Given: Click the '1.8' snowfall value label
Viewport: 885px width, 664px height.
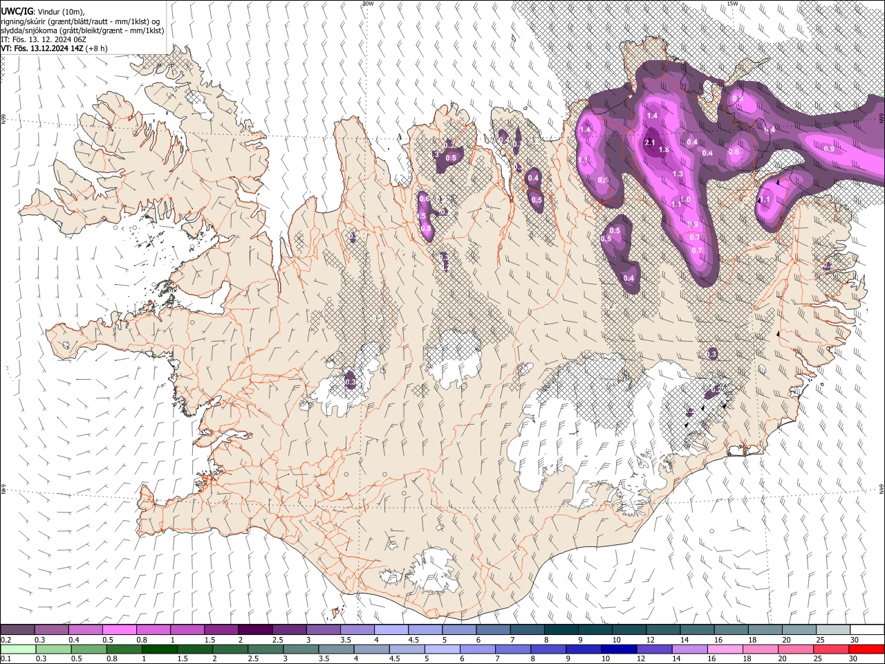Looking at the screenshot, I should point(664,150).
